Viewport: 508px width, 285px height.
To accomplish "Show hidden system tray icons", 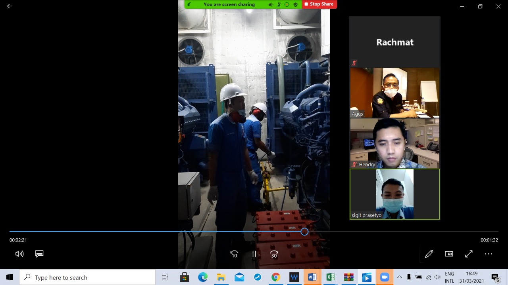I will pyautogui.click(x=399, y=277).
